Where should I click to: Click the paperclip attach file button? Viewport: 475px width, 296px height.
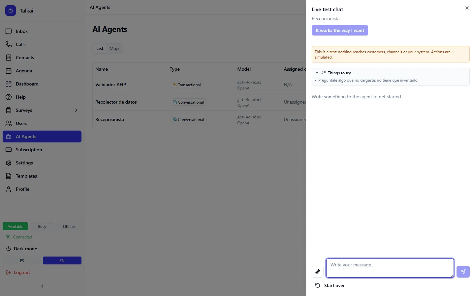(318, 272)
